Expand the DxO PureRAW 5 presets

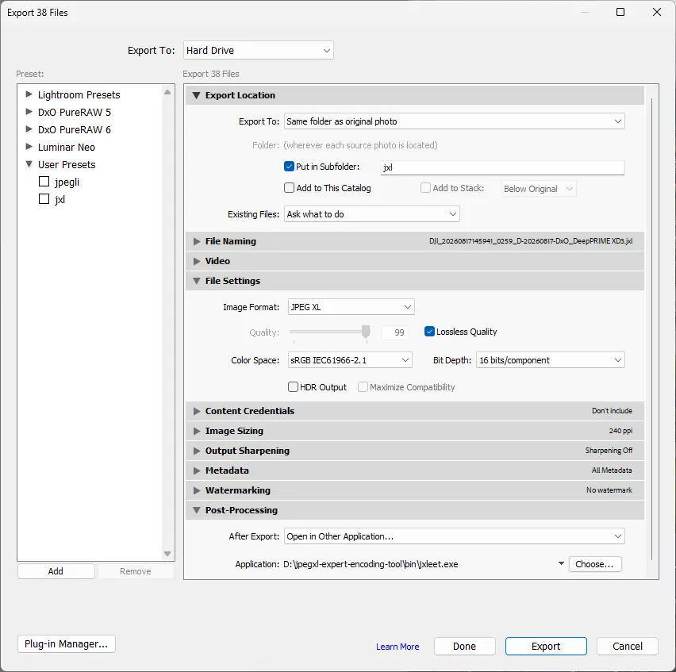[29, 112]
